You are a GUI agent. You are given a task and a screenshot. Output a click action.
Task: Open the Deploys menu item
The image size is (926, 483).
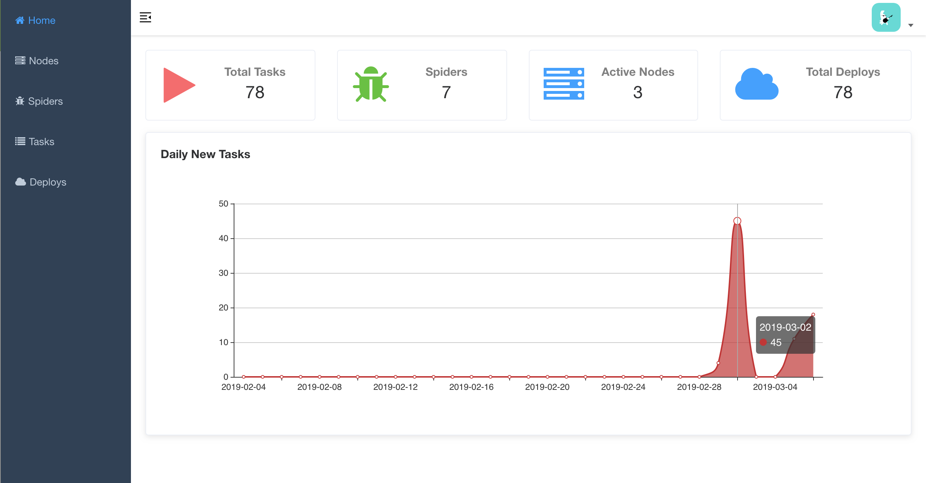(48, 182)
